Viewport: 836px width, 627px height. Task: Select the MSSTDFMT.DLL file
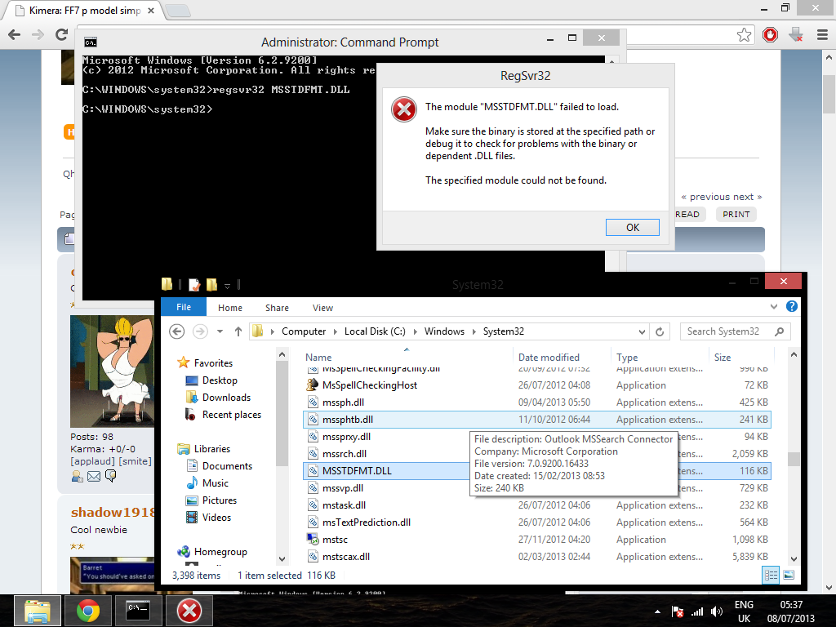537,471
